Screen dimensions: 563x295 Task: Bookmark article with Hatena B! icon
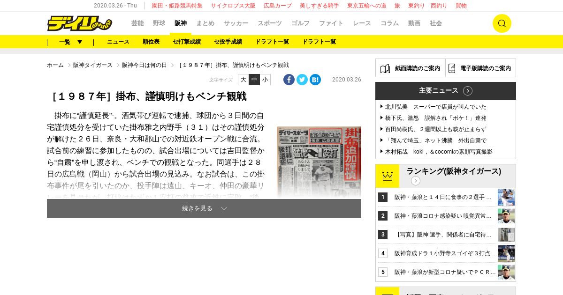click(315, 80)
